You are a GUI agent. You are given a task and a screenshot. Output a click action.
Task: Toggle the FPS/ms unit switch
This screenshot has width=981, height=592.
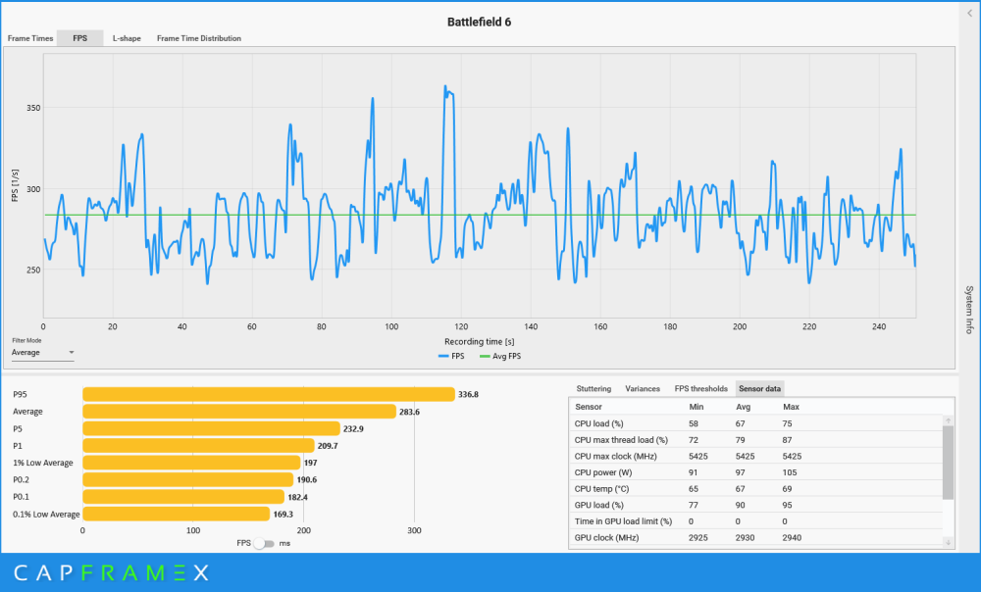pos(265,543)
